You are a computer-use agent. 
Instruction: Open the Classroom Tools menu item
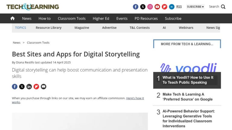[72, 18]
